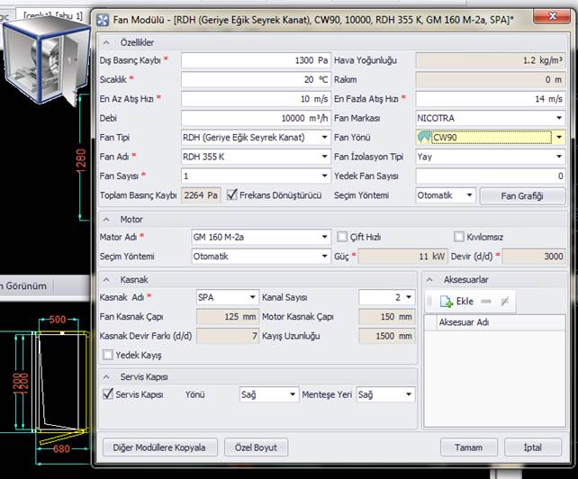
Task: Enable the Yedek Kayış checkbox
Action: [x=107, y=356]
